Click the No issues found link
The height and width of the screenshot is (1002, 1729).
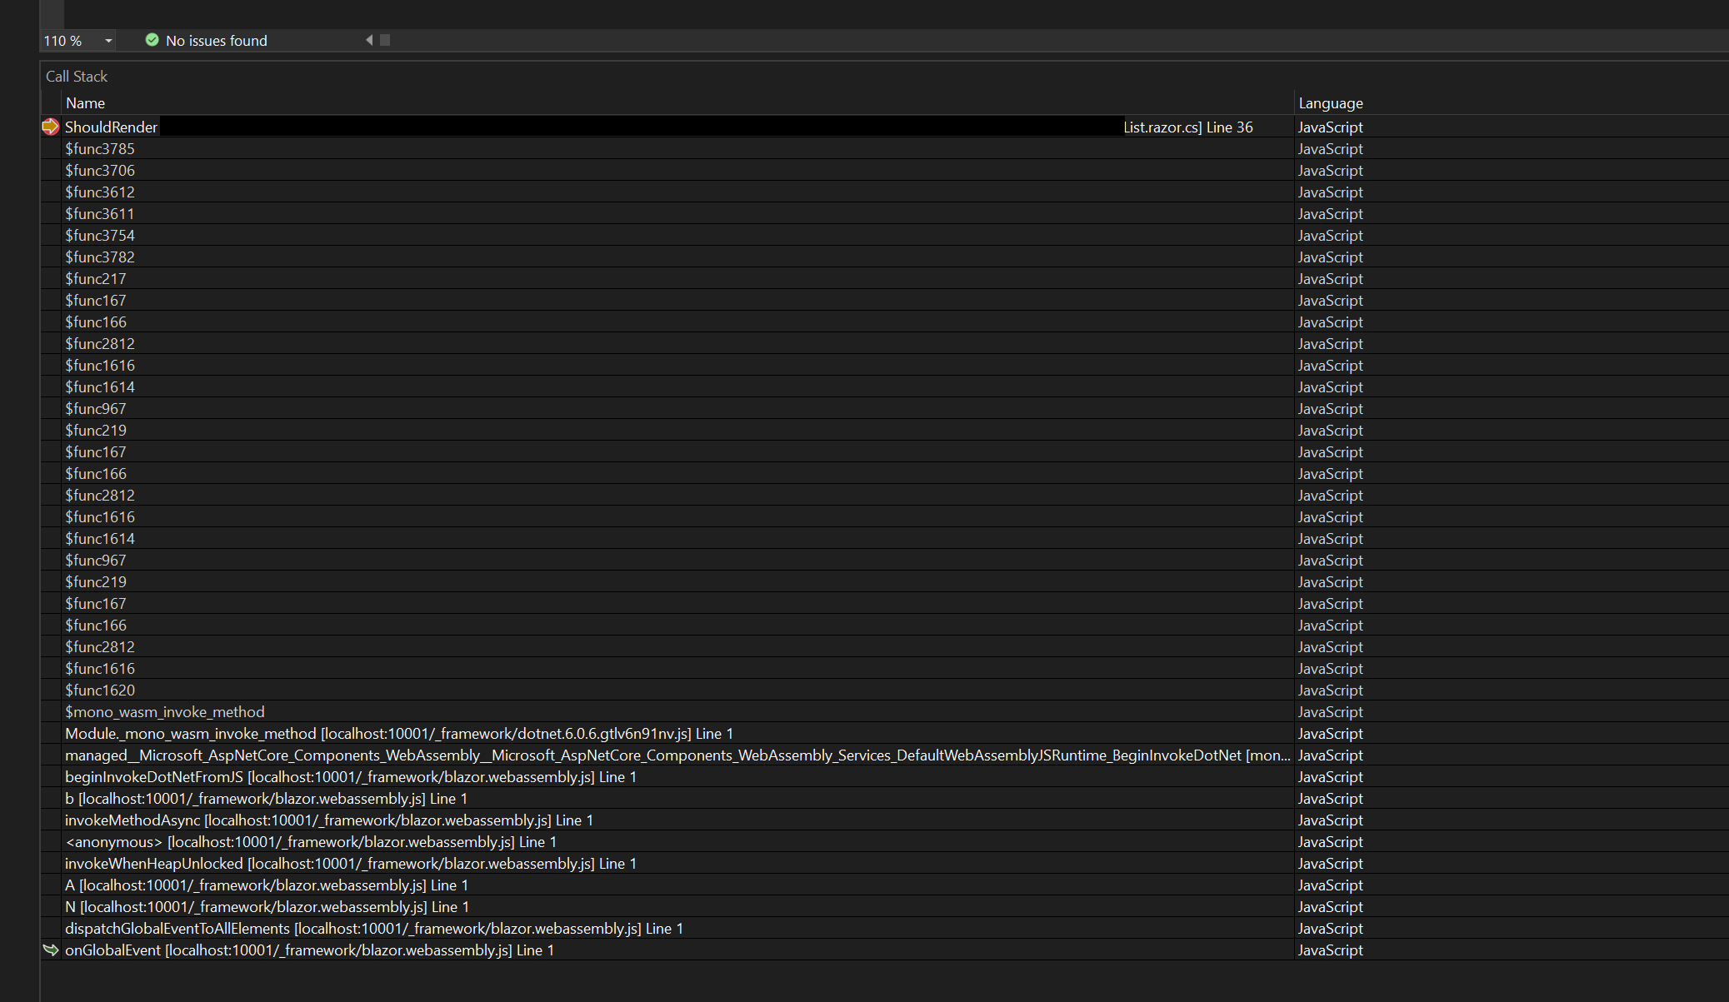216,40
